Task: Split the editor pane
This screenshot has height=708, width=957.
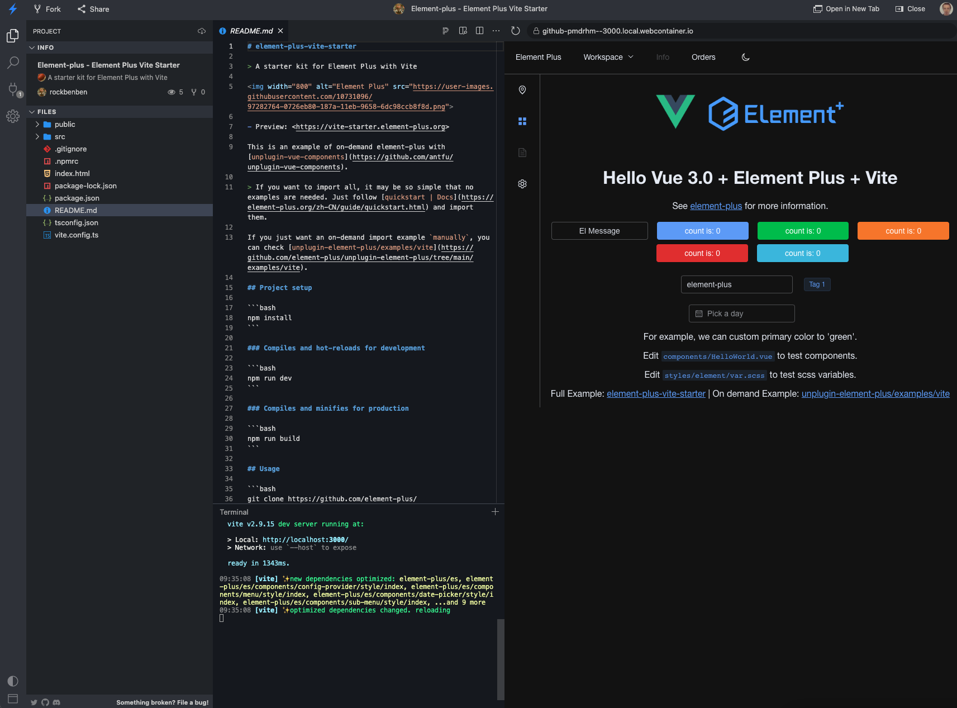Action: pos(479,31)
